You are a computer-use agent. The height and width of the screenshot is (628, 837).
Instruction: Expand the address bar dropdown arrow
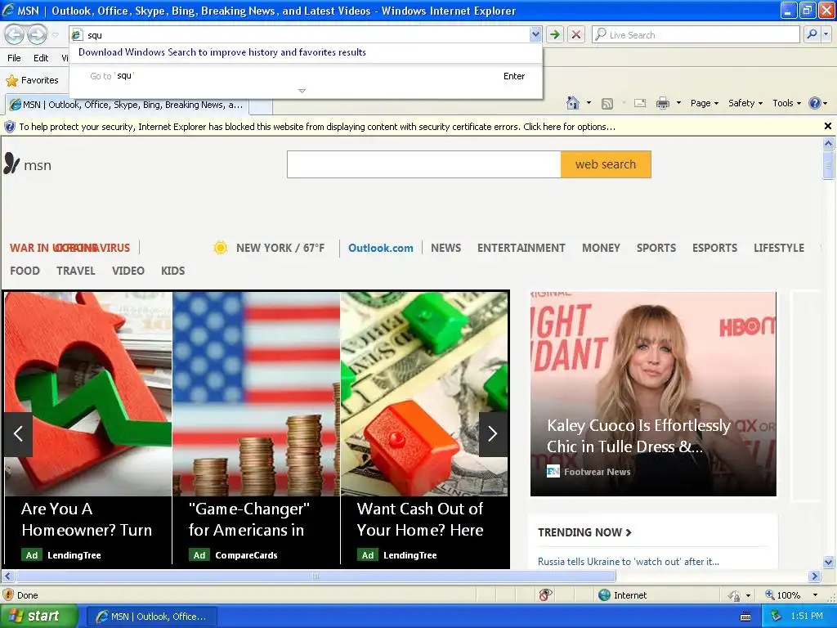(x=535, y=34)
